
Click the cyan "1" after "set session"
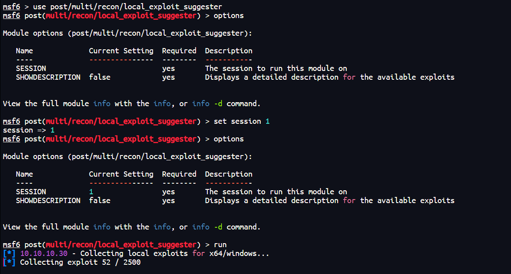(267, 122)
